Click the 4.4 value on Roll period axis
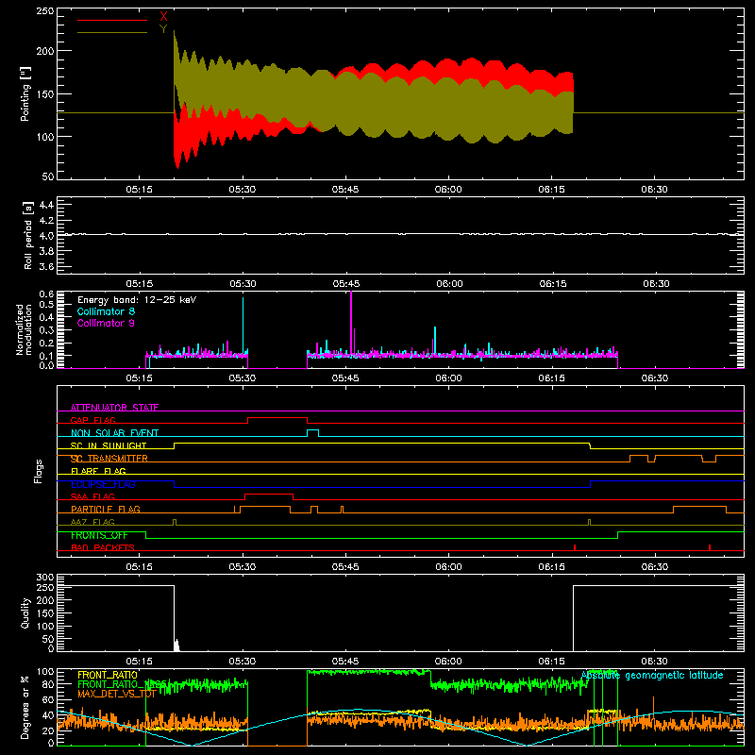This screenshot has height=755, width=755. click(x=46, y=205)
